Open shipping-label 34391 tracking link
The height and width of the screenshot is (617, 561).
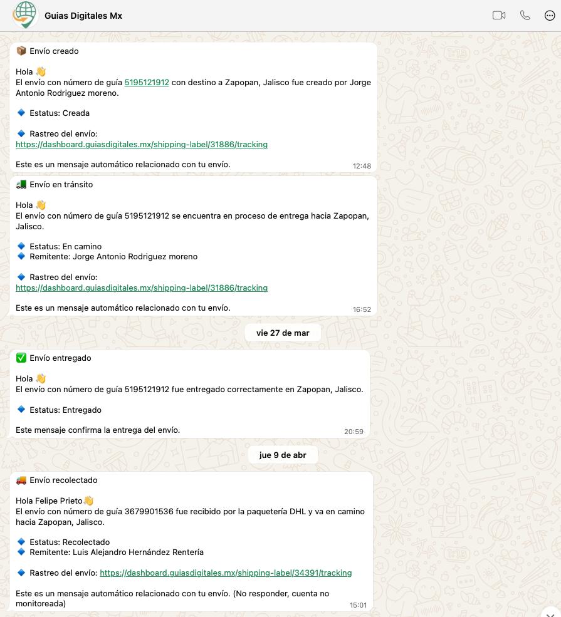226,573
